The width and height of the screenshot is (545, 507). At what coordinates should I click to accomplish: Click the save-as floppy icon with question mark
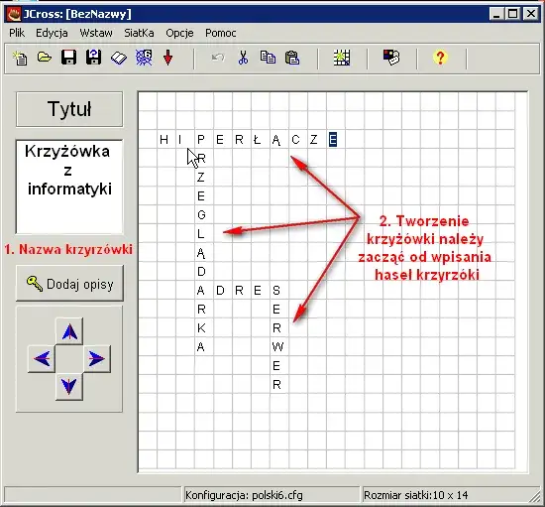click(94, 58)
